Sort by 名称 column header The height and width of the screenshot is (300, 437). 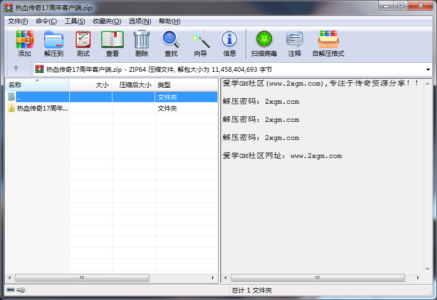[37, 85]
